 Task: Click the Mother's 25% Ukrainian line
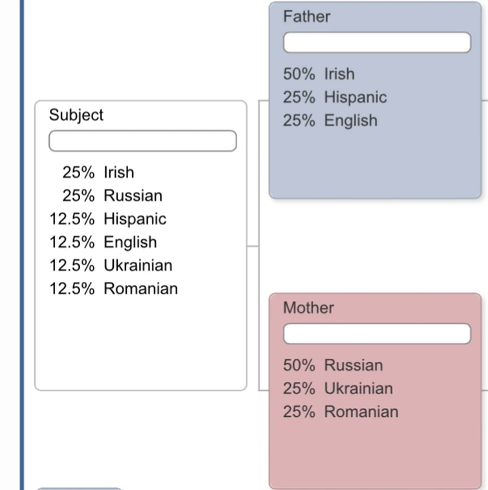pos(337,389)
